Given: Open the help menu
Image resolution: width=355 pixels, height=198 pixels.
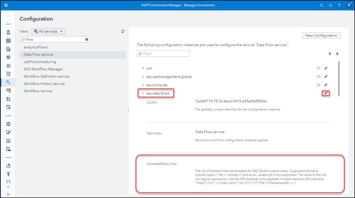Looking at the screenshot, I should tap(339, 5).
